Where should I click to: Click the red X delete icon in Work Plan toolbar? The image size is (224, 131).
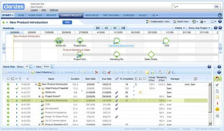coord(97,72)
